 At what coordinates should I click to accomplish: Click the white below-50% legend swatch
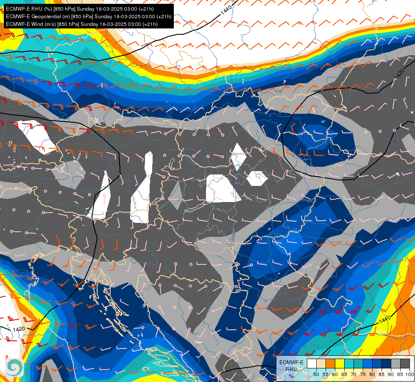point(312,363)
